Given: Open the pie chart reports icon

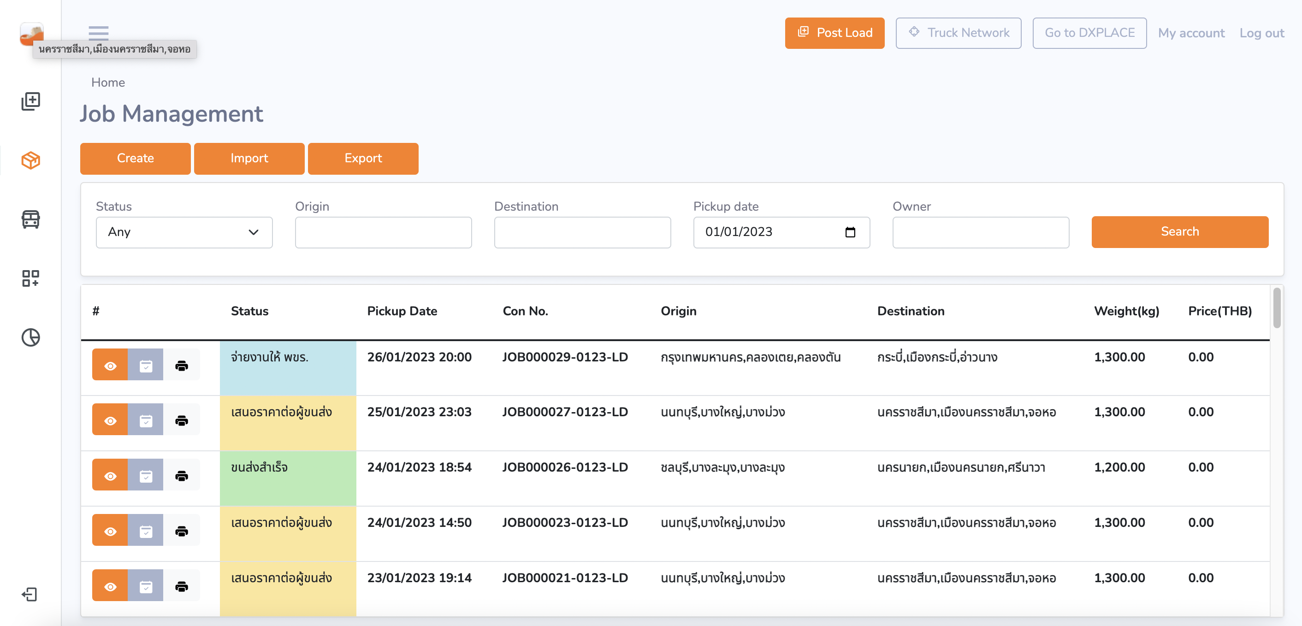Looking at the screenshot, I should pos(31,337).
